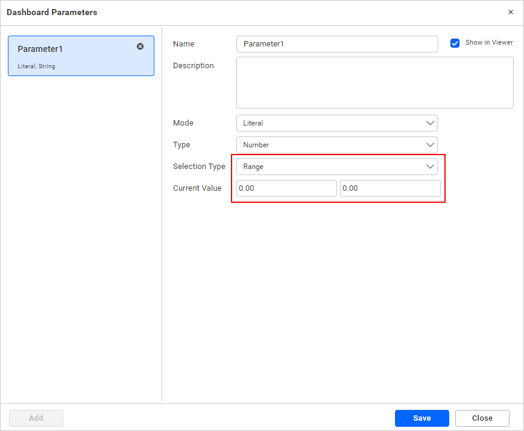The width and height of the screenshot is (524, 431).
Task: Uncheck the Show in Viewer checkbox
Action: click(455, 43)
